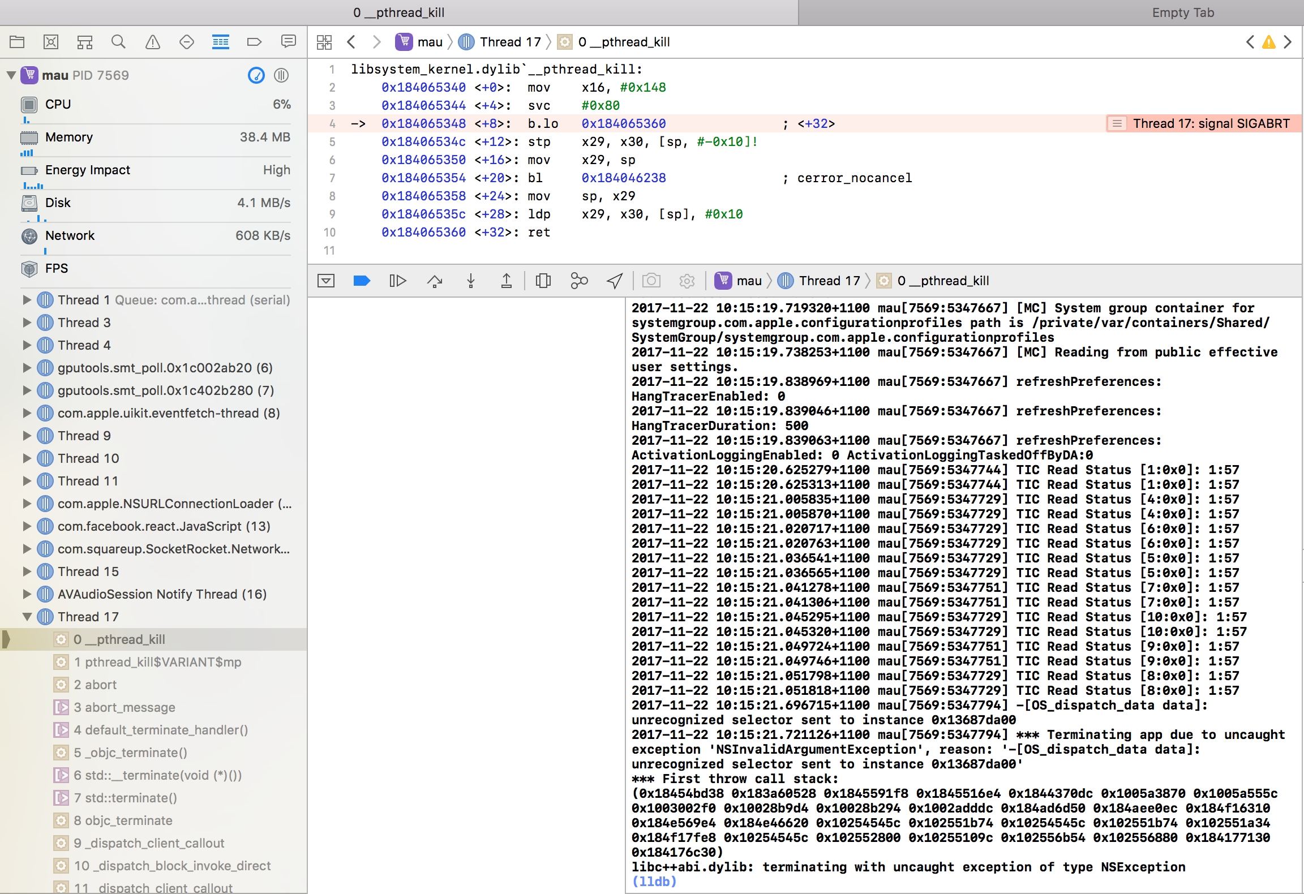Open the Breakpoint navigator
Screen dimensions: 1304x894
coord(255,42)
